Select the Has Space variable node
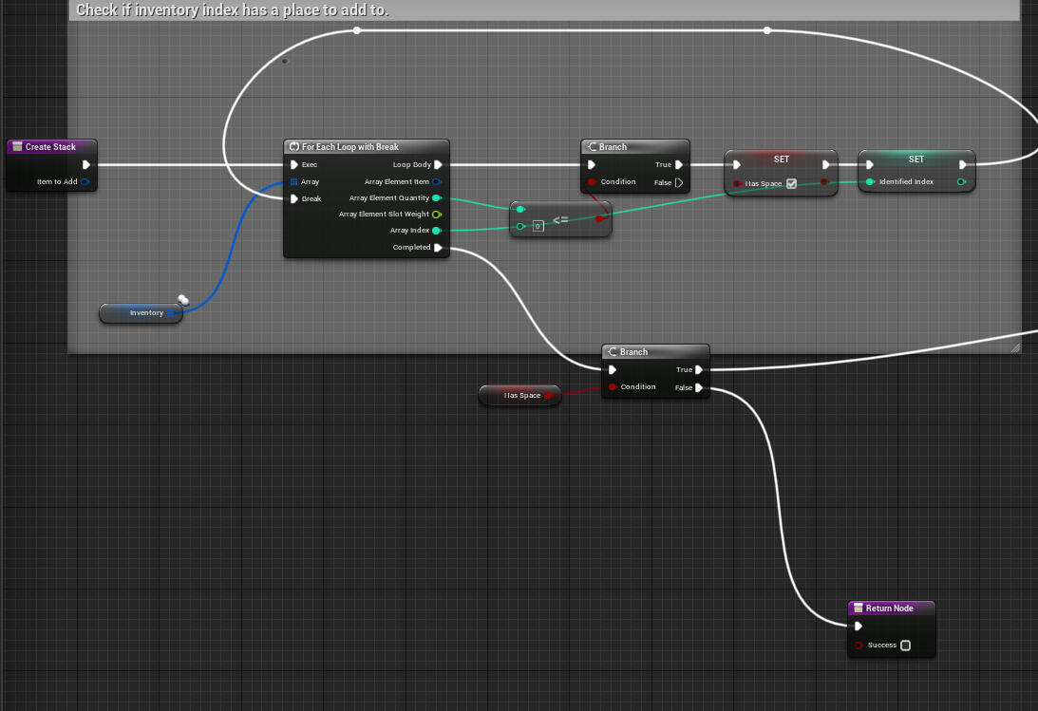This screenshot has height=711, width=1038. tap(519, 396)
